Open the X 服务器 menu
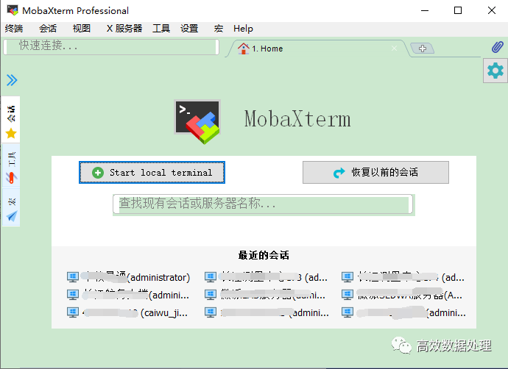508x369 pixels. tap(124, 29)
